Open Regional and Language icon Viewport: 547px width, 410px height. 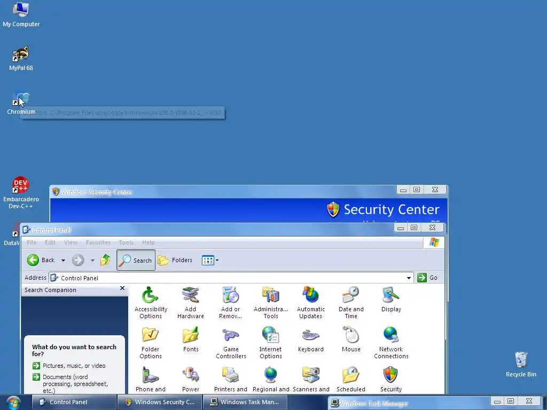[x=271, y=380]
